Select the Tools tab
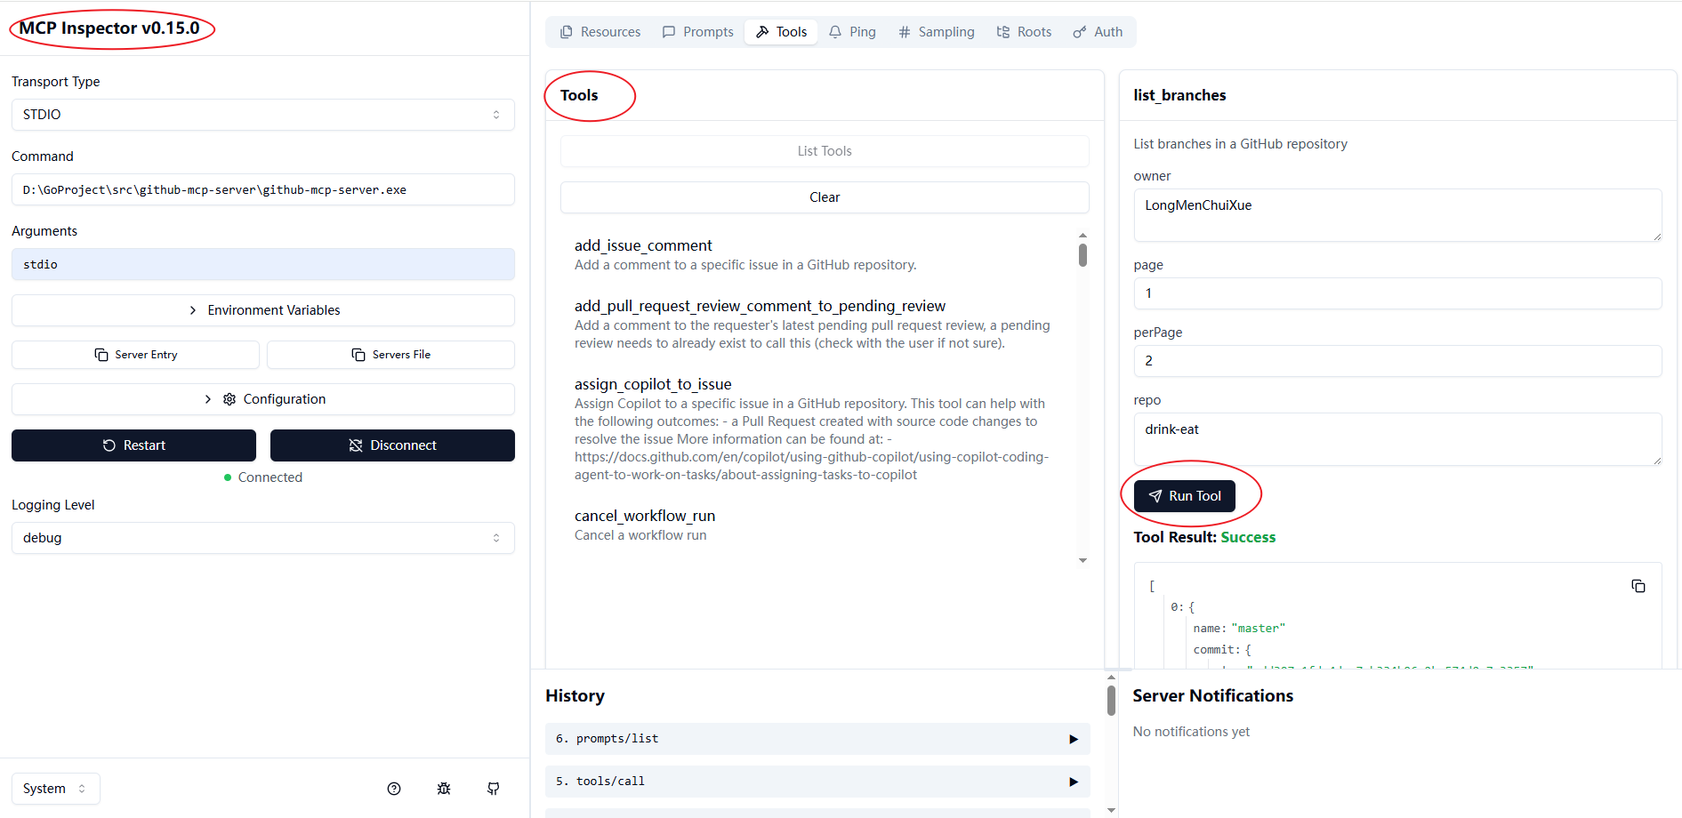 [x=781, y=32]
